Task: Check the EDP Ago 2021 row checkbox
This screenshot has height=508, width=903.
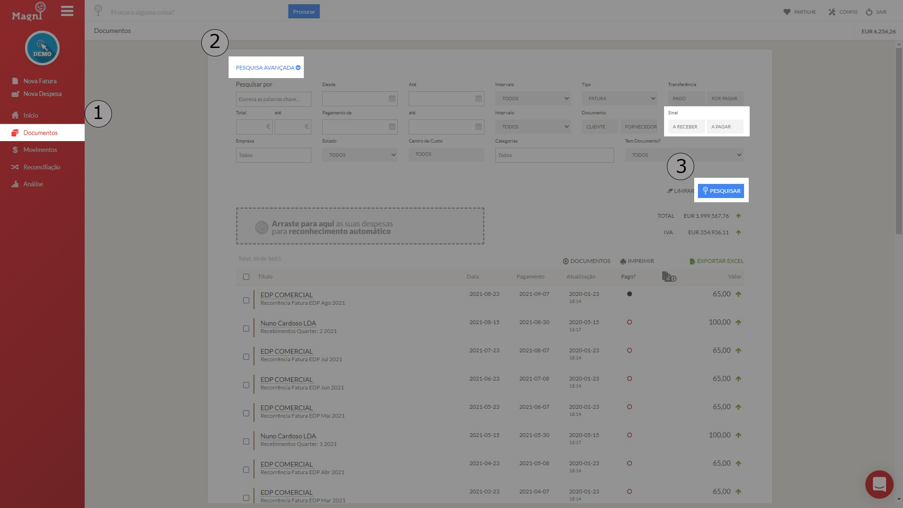Action: pos(246,301)
